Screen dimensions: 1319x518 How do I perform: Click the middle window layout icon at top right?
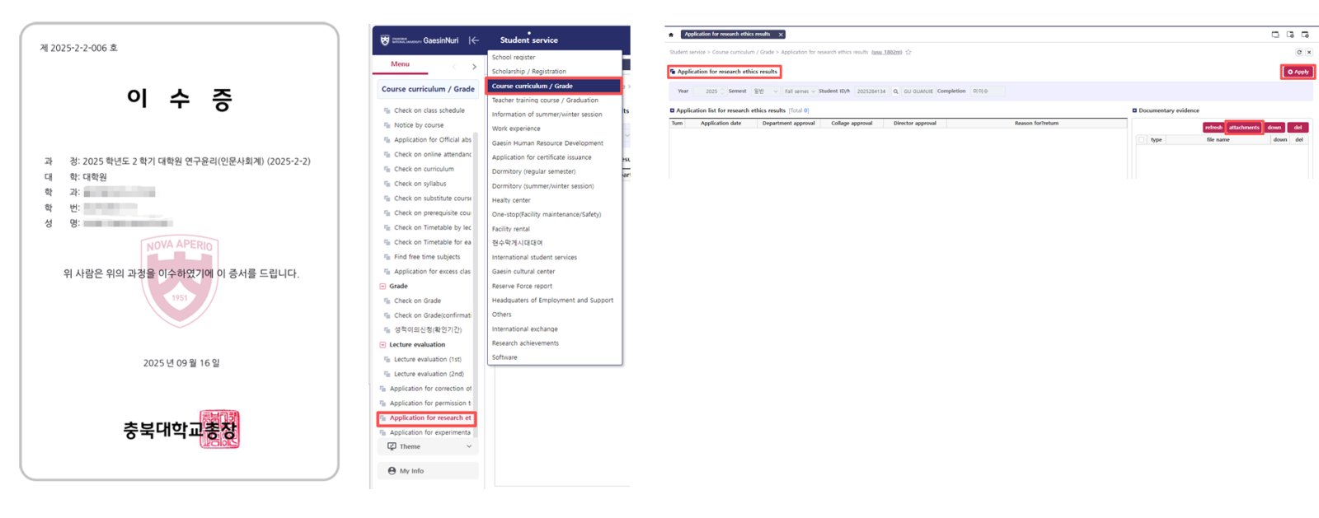(1290, 35)
